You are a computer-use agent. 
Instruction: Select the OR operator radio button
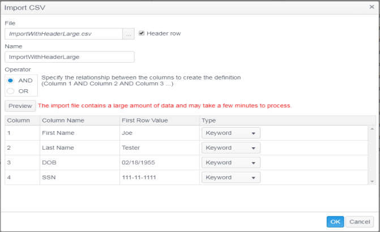[10, 91]
